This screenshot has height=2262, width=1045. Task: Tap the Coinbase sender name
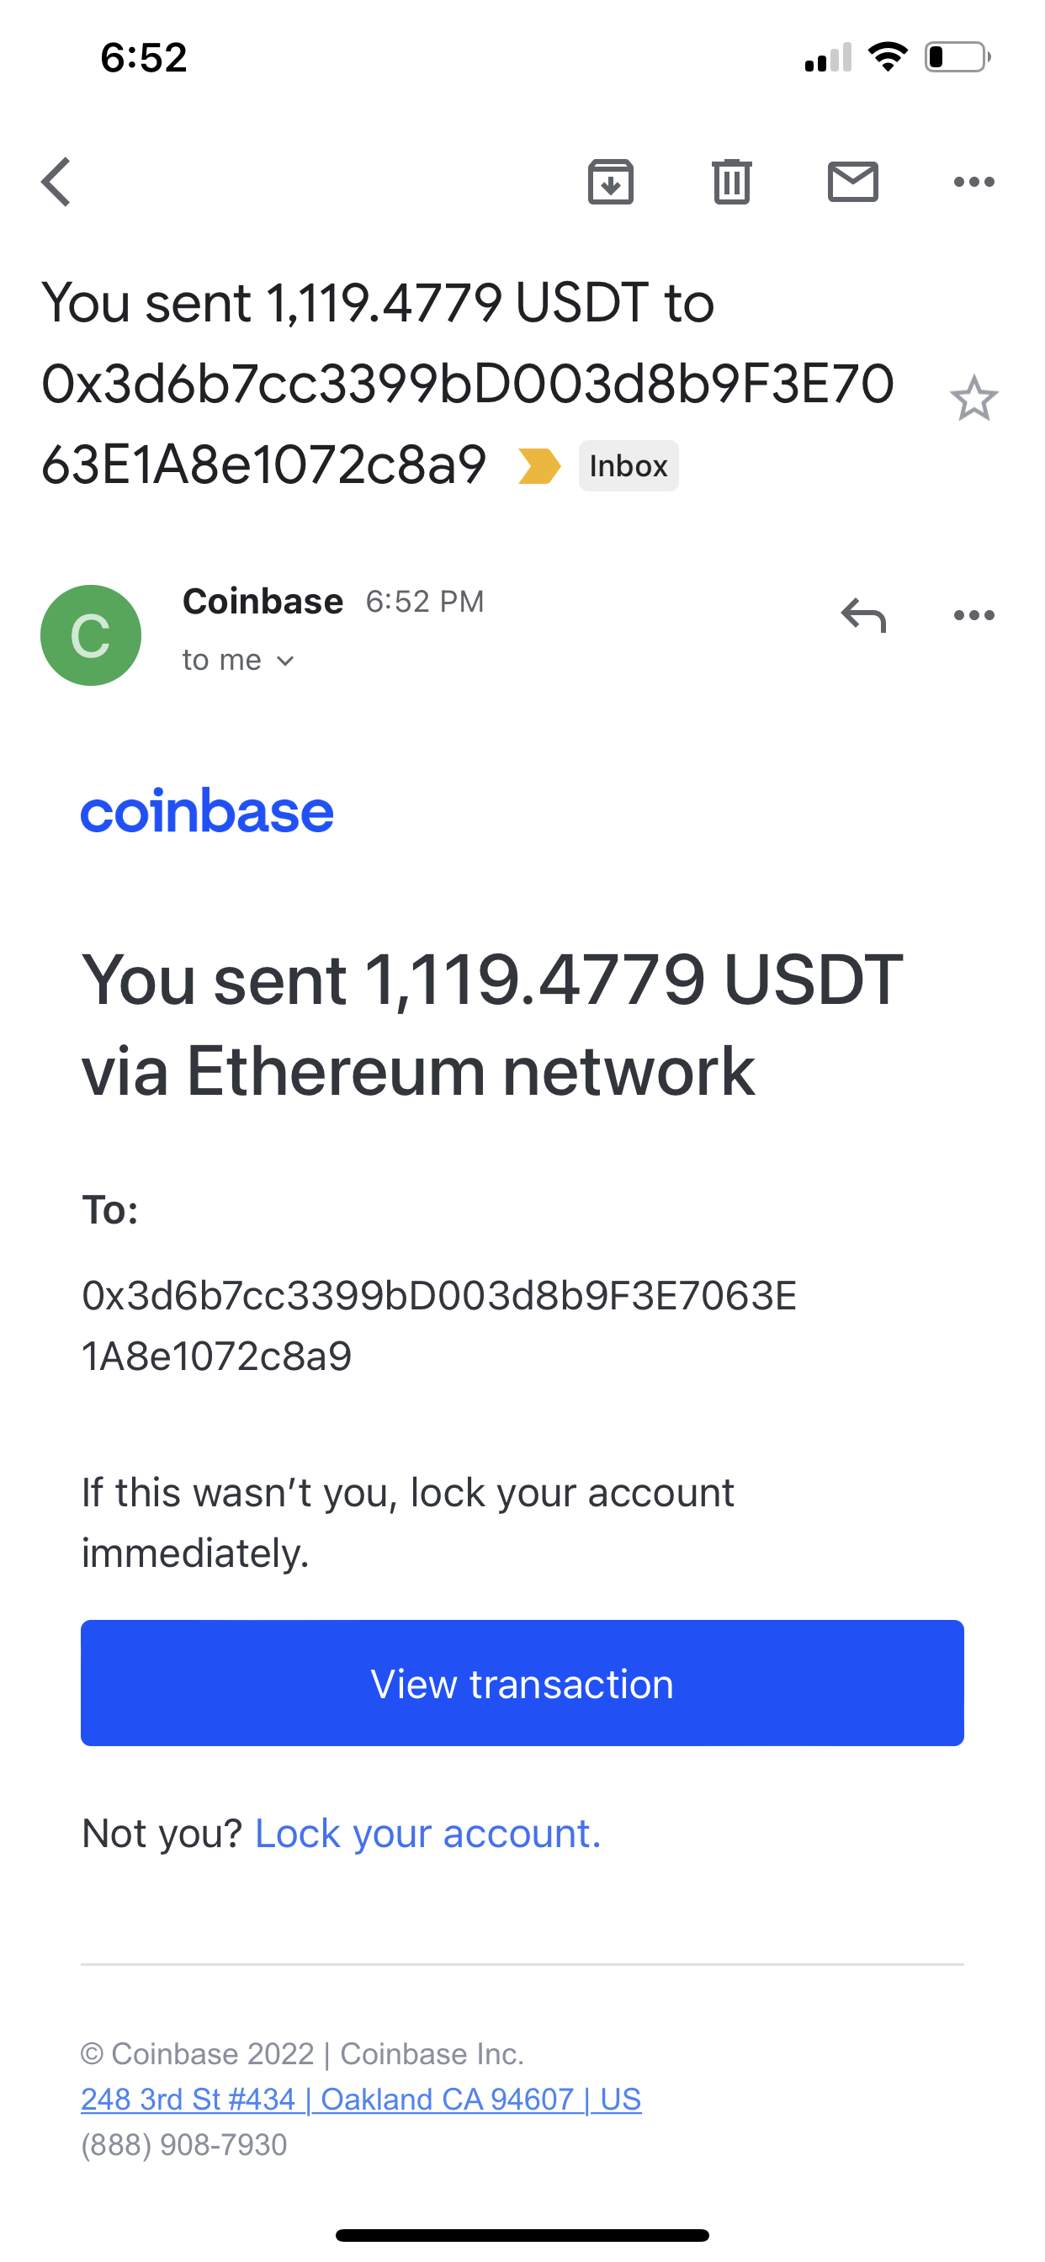click(x=263, y=602)
